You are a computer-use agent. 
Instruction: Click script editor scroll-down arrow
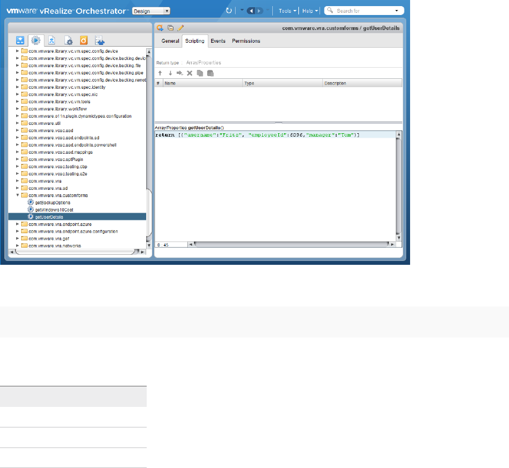pos(398,238)
